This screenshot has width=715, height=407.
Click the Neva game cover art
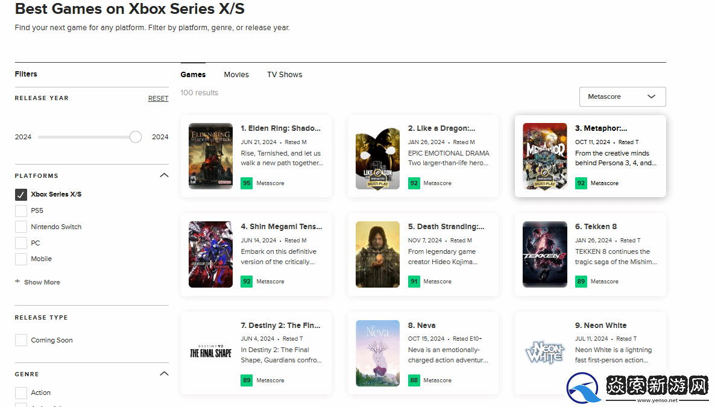click(x=377, y=353)
